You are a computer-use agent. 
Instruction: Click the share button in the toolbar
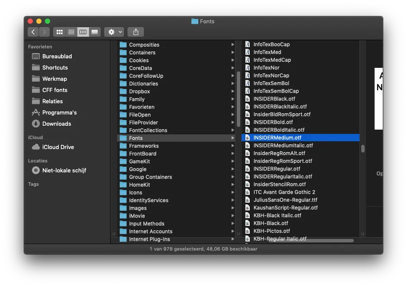136,32
